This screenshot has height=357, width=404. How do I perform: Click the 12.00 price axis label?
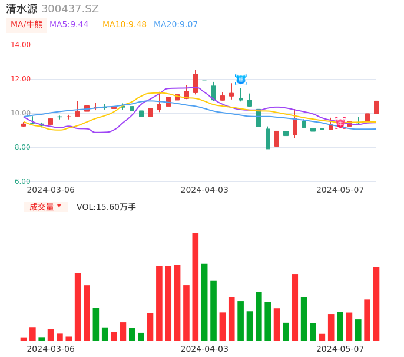coord(21,79)
